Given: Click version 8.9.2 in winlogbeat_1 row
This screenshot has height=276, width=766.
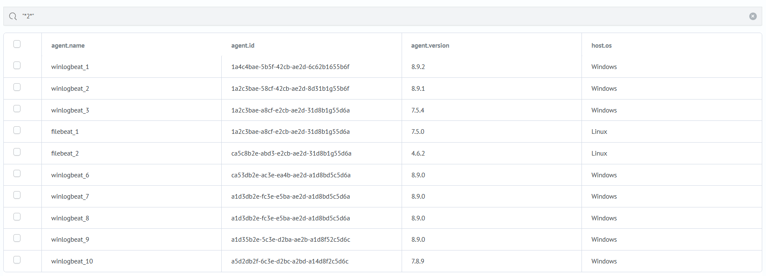Looking at the screenshot, I should 418,67.
